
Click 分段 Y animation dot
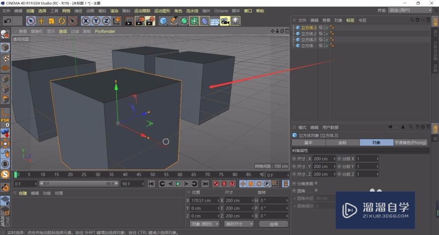point(339,167)
